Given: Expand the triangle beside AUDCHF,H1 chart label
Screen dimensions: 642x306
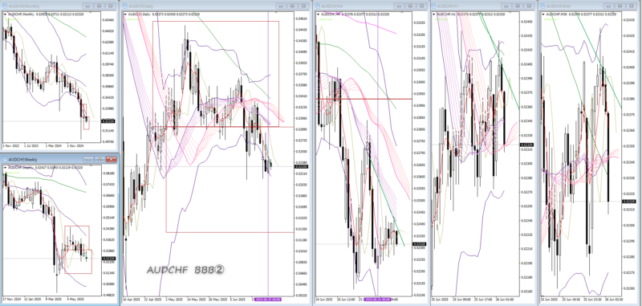Looking at the screenshot, I should point(434,14).
